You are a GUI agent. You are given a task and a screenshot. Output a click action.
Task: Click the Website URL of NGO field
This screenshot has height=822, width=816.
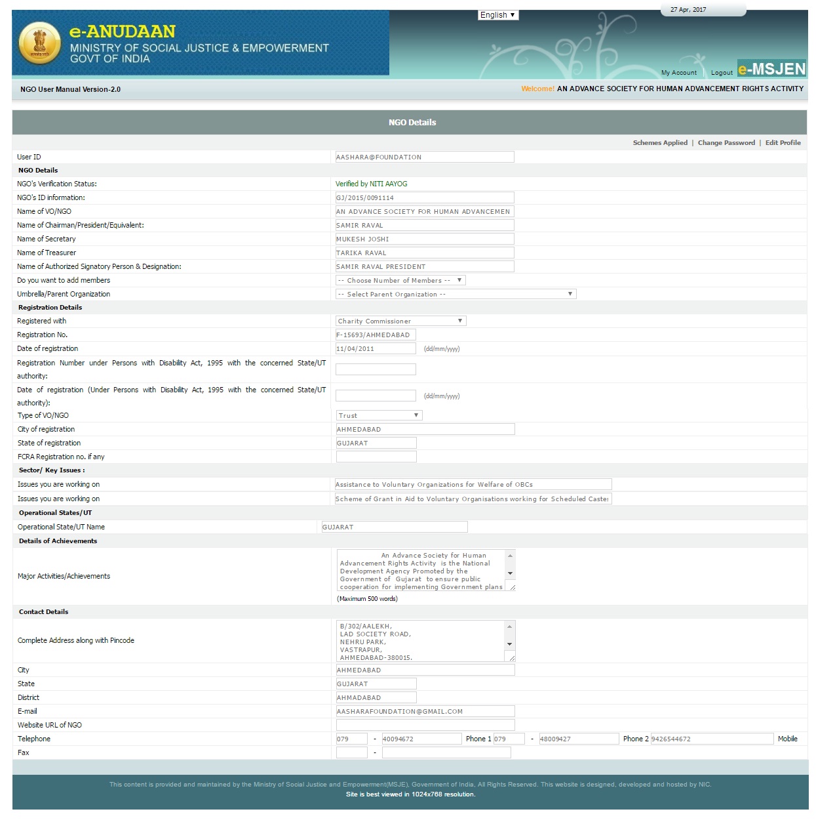[x=425, y=725]
